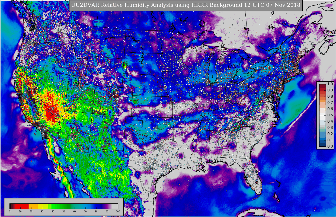
Task: Click the 0.4 label on right colorbar
Action: 330,122
